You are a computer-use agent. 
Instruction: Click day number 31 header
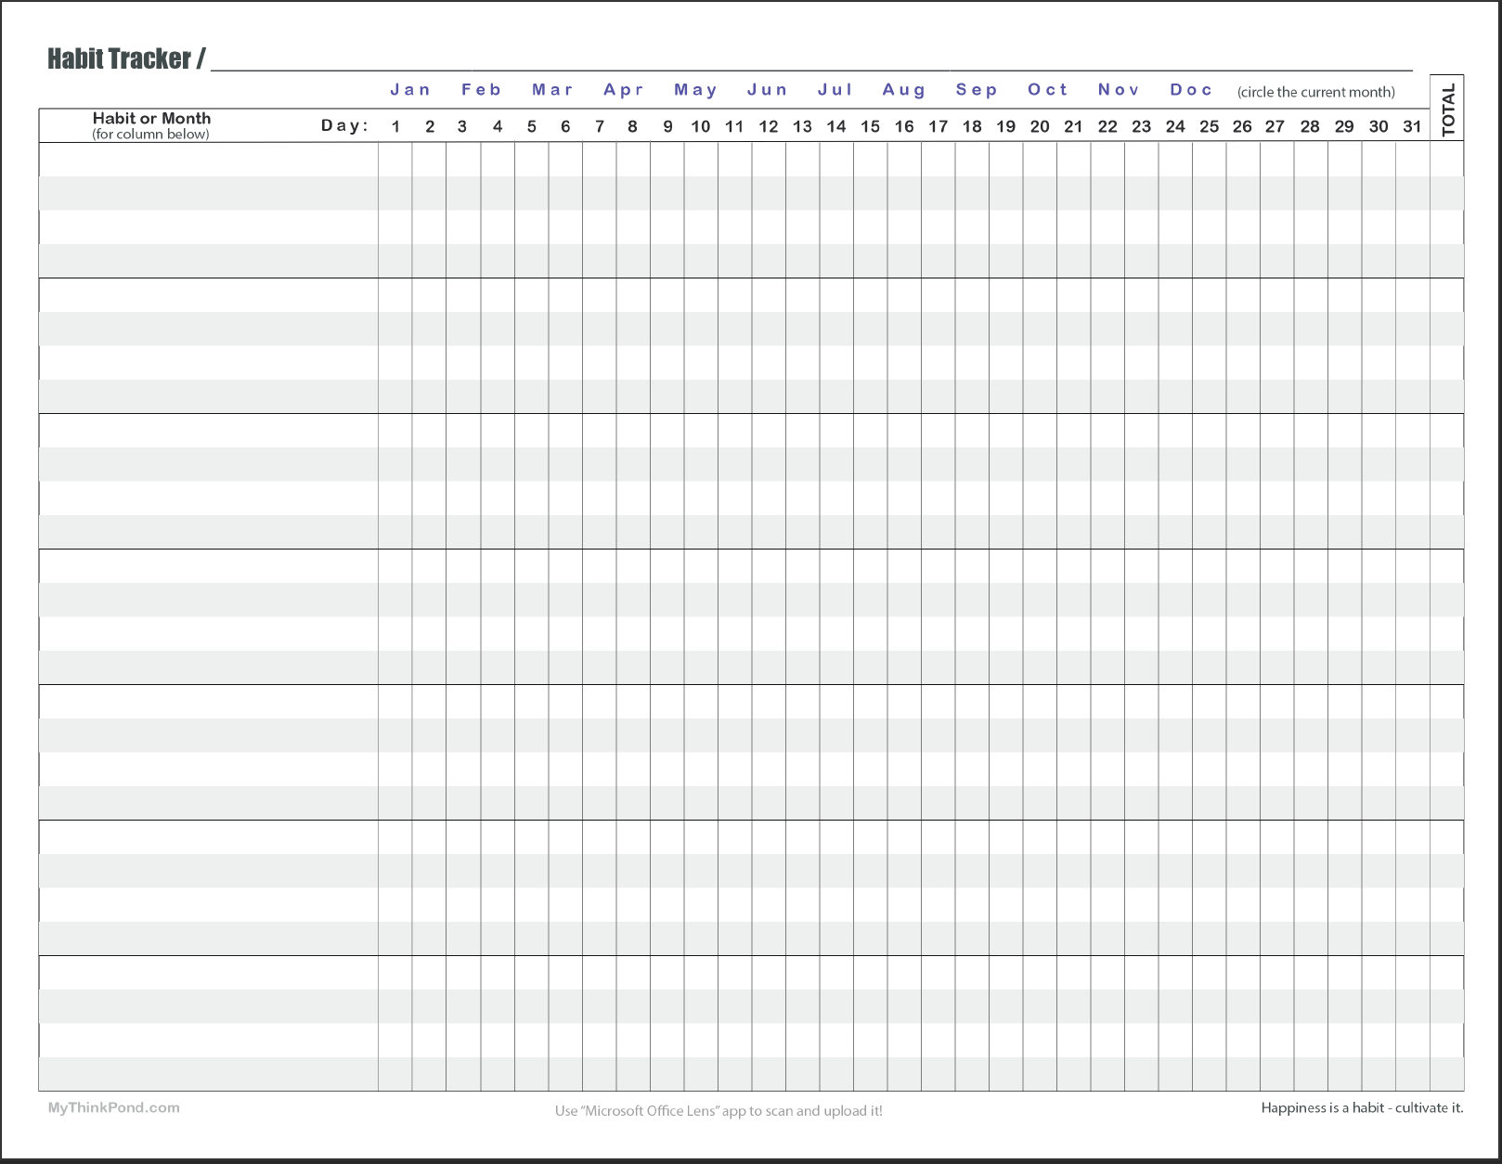(x=1412, y=126)
